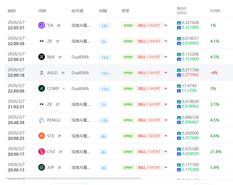Click the timestamp 22:05:57
Viewport: 233px width, 185px height.
(16, 28)
